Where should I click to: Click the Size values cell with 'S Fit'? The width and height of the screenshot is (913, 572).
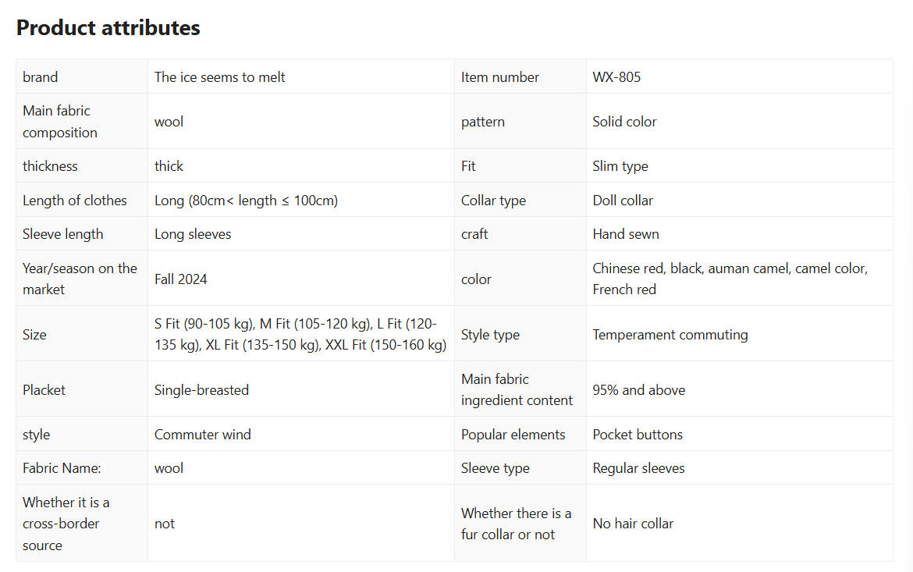[x=300, y=334]
